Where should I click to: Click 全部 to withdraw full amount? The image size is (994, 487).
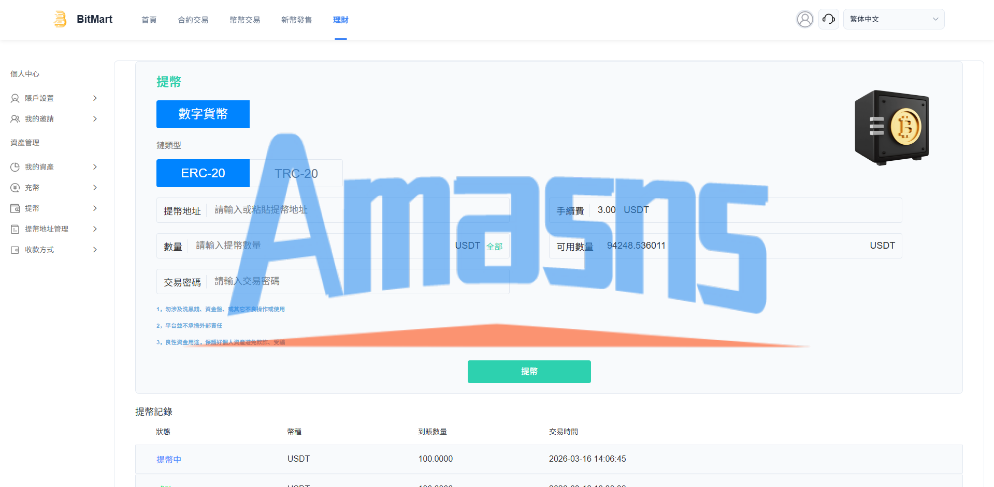[x=495, y=247]
